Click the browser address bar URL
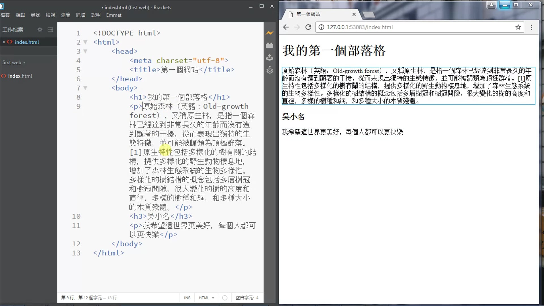This screenshot has width=544, height=306. click(360, 27)
